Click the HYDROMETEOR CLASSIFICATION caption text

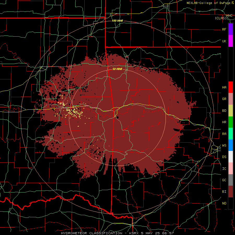pos(92,233)
